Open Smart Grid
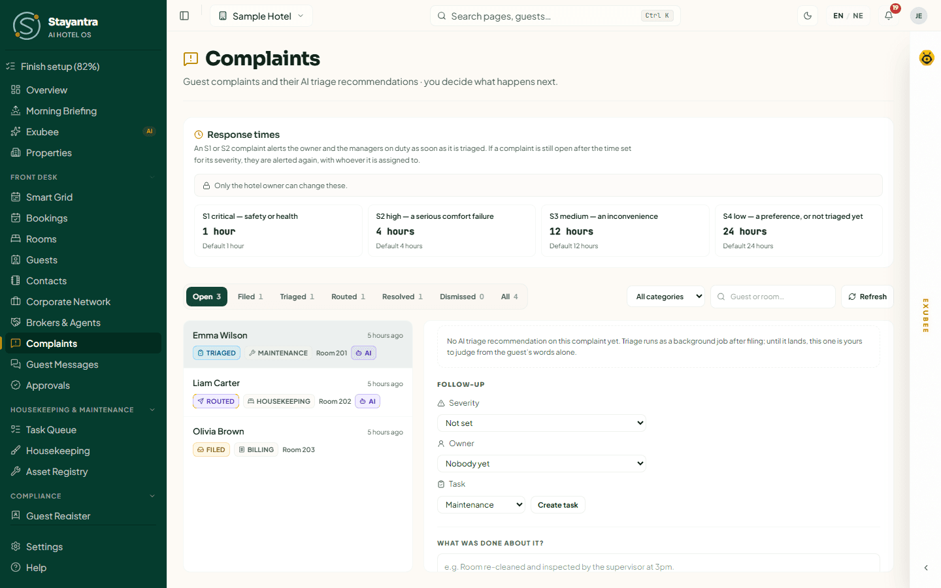Screen dimensions: 941x588 [83, 197]
